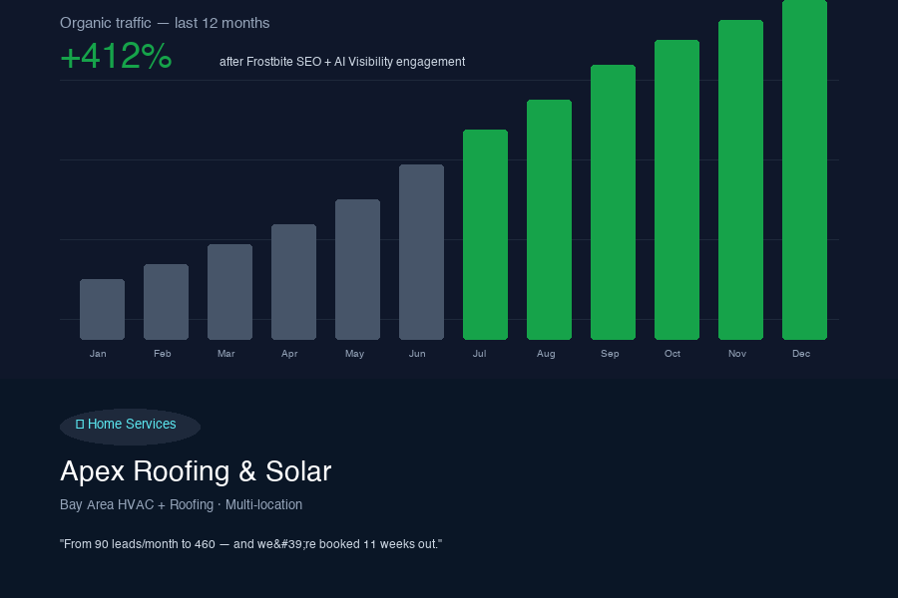Click the +412% growth figure
This screenshot has height=598, width=898.
116,56
